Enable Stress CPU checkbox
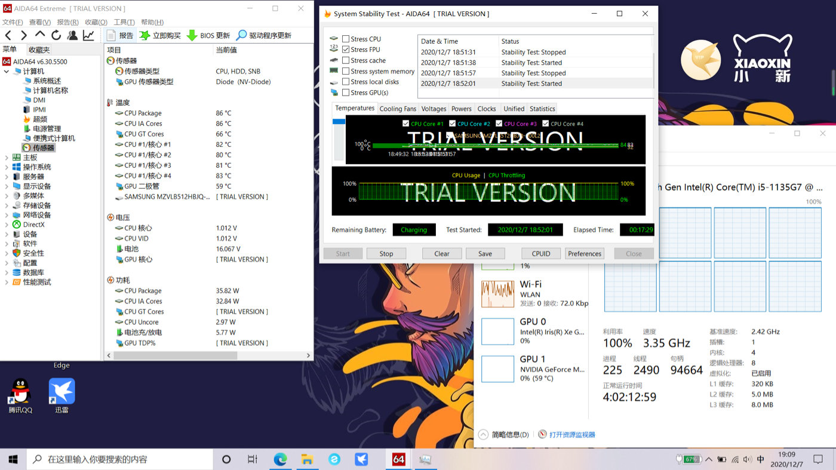 click(x=346, y=39)
